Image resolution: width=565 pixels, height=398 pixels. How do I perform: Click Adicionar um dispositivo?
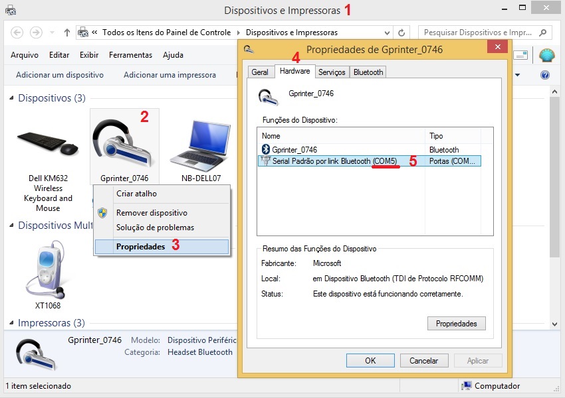click(x=60, y=75)
